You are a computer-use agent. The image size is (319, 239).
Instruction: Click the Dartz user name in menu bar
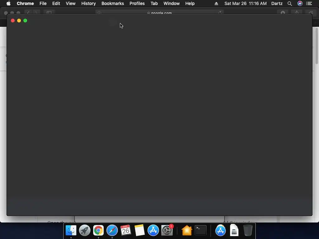(x=277, y=3)
